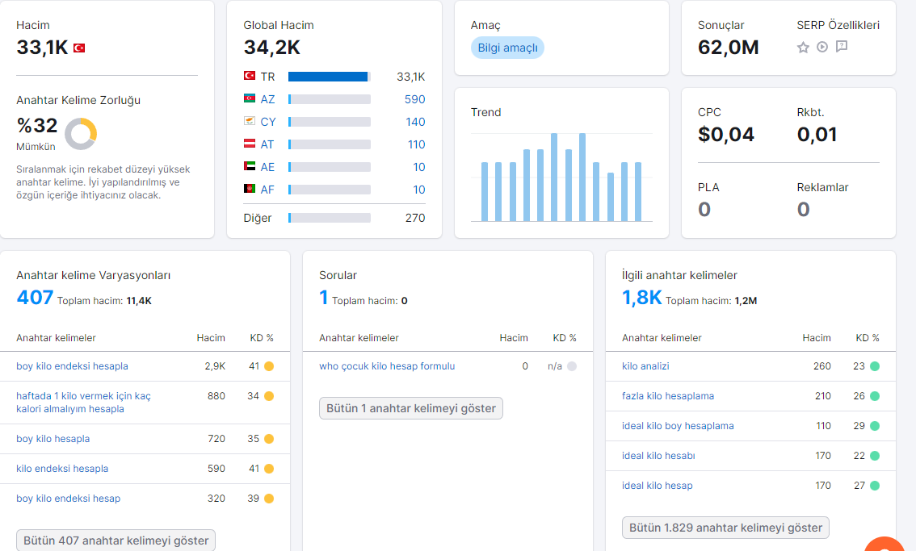The height and width of the screenshot is (551, 916).
Task: Show all 1.829 related keywords button
Action: coord(725,528)
